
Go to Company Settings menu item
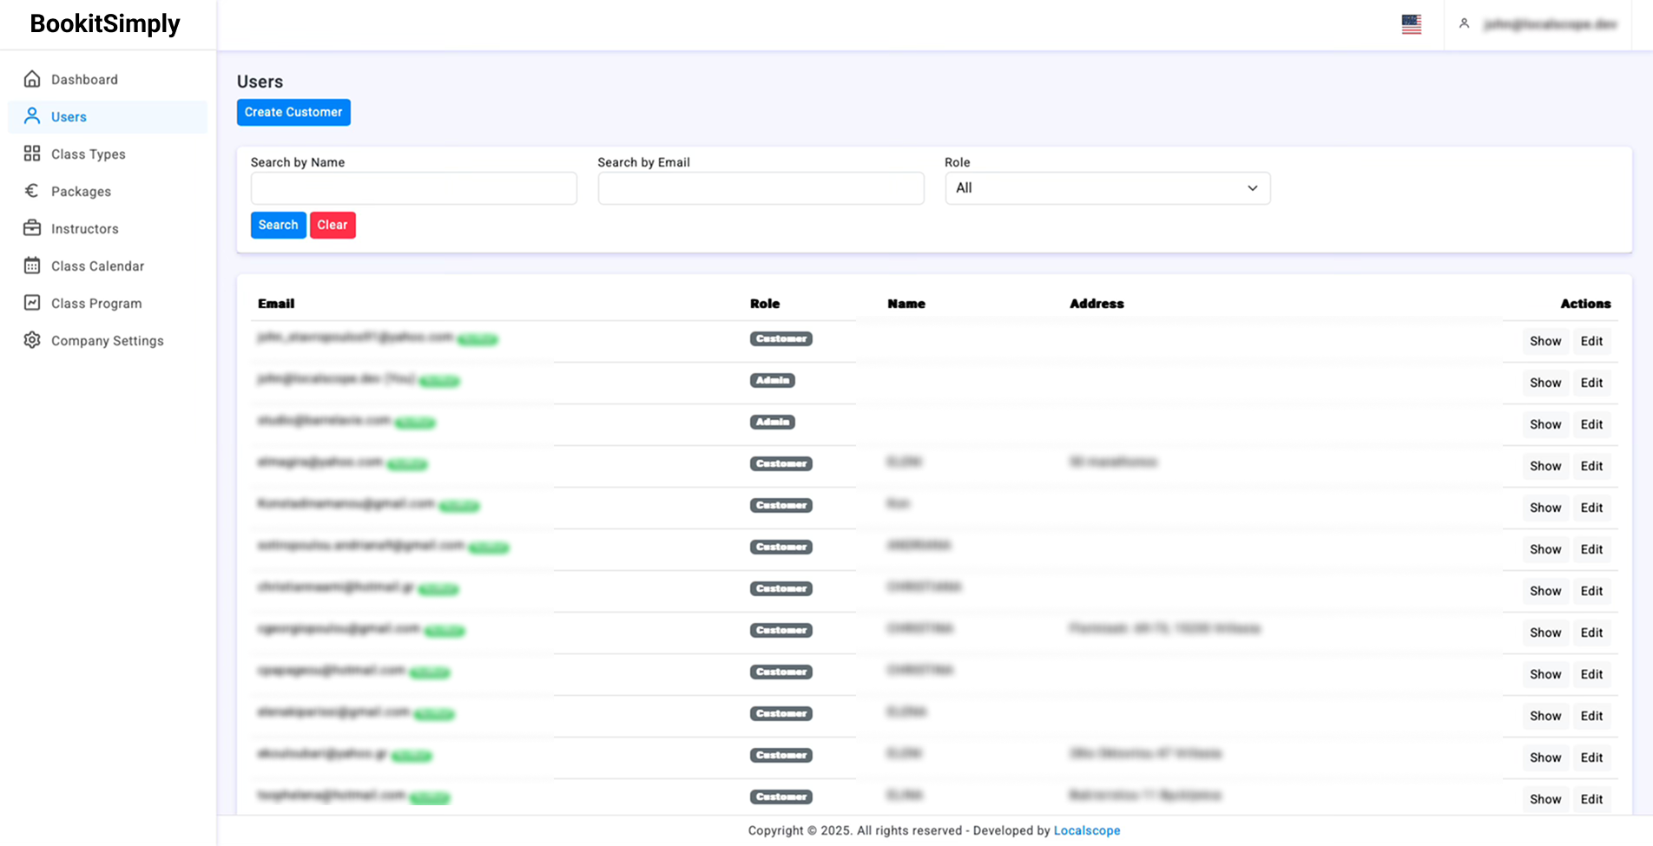107,341
